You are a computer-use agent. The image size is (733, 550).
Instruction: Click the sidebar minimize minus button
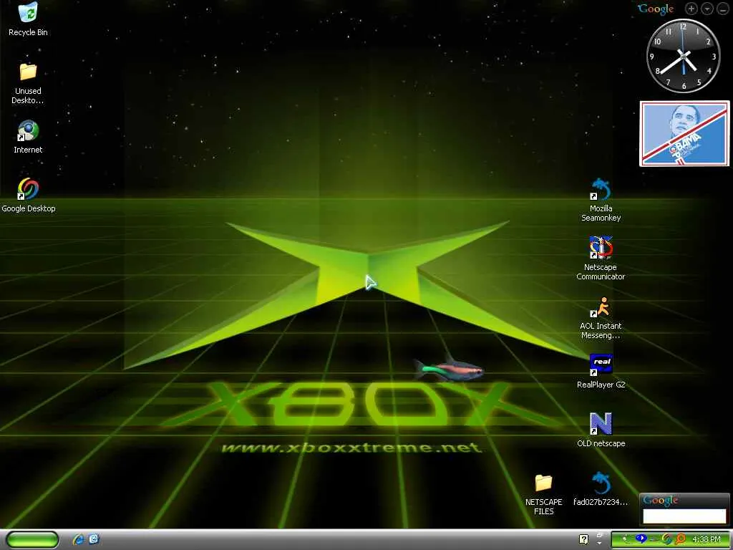[x=722, y=9]
